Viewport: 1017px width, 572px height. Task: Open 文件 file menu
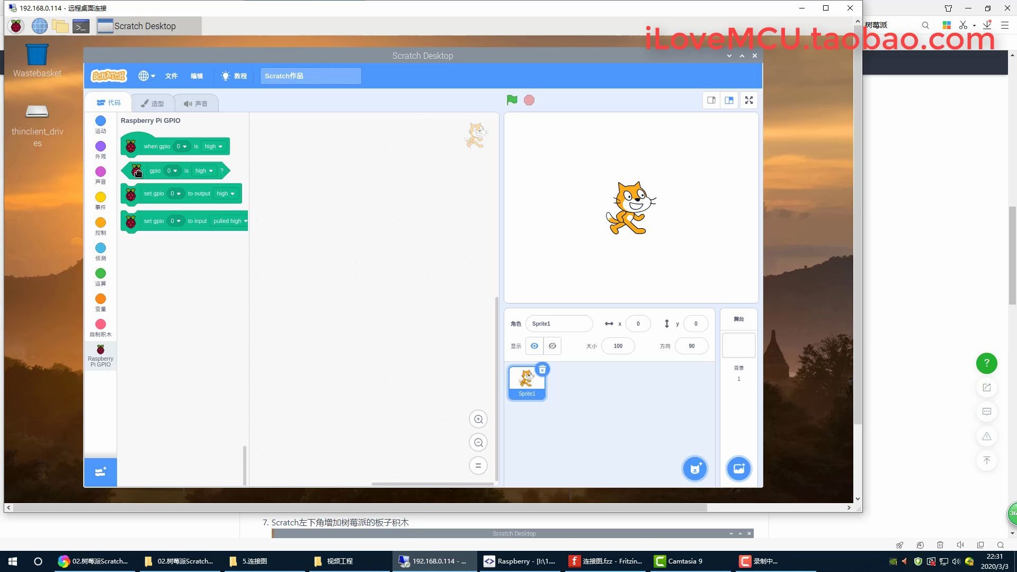(171, 75)
